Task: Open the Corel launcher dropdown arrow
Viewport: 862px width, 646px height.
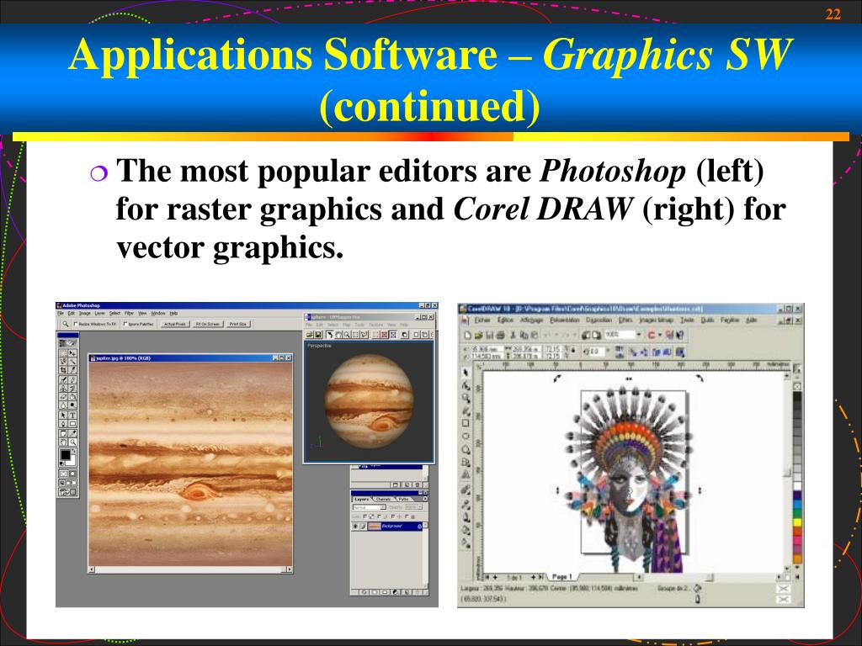Action: [660, 335]
